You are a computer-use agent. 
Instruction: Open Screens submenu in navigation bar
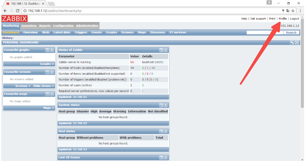(127, 32)
